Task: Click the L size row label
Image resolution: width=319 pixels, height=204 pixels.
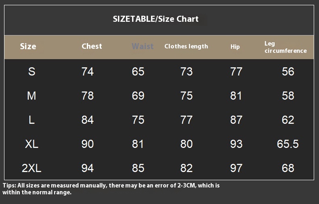Action: 31,120
